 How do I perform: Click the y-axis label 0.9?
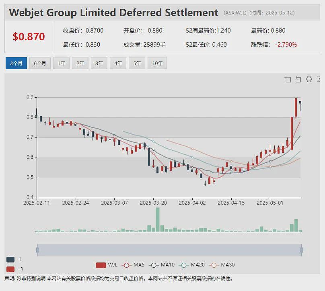30,97
